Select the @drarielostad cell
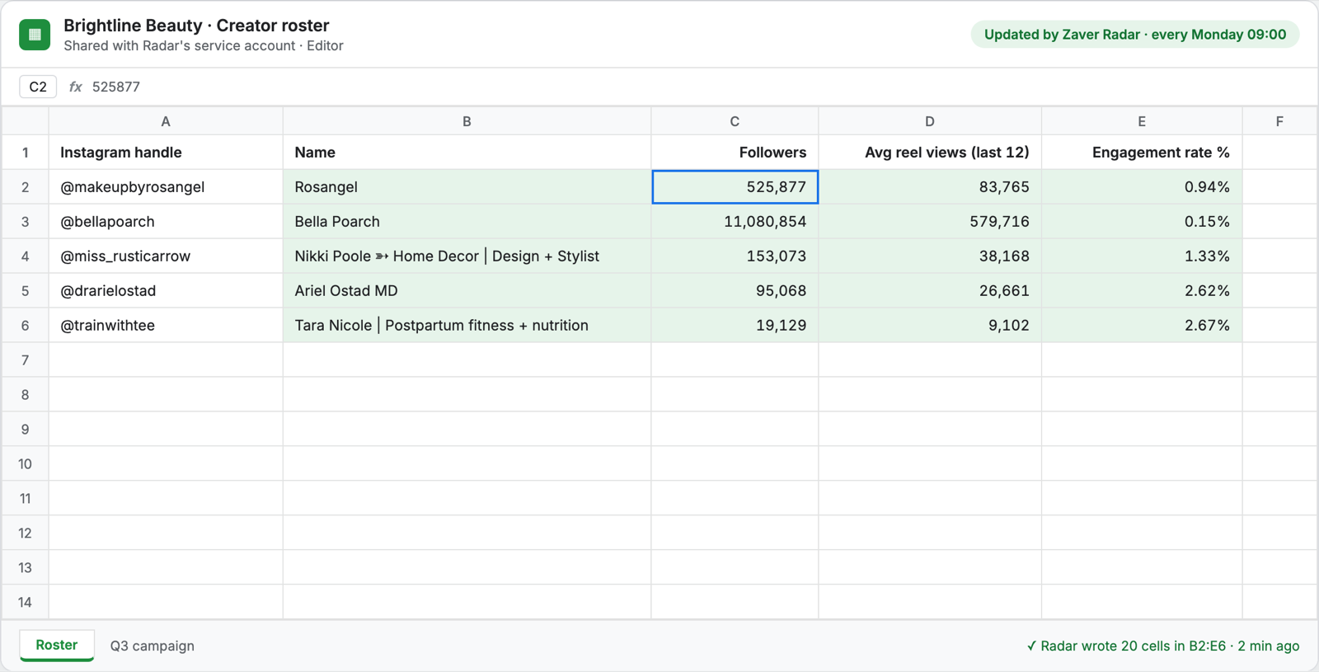 click(x=166, y=291)
